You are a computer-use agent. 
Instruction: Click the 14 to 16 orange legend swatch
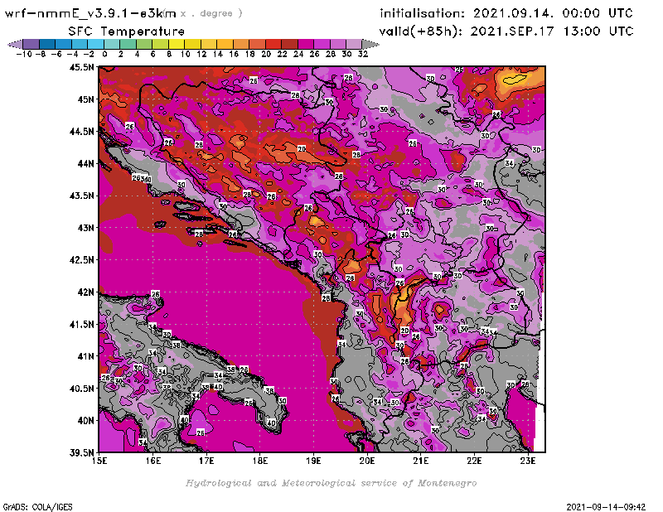(225, 44)
